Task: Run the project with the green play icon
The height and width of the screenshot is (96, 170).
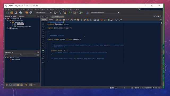Action: click(69, 13)
